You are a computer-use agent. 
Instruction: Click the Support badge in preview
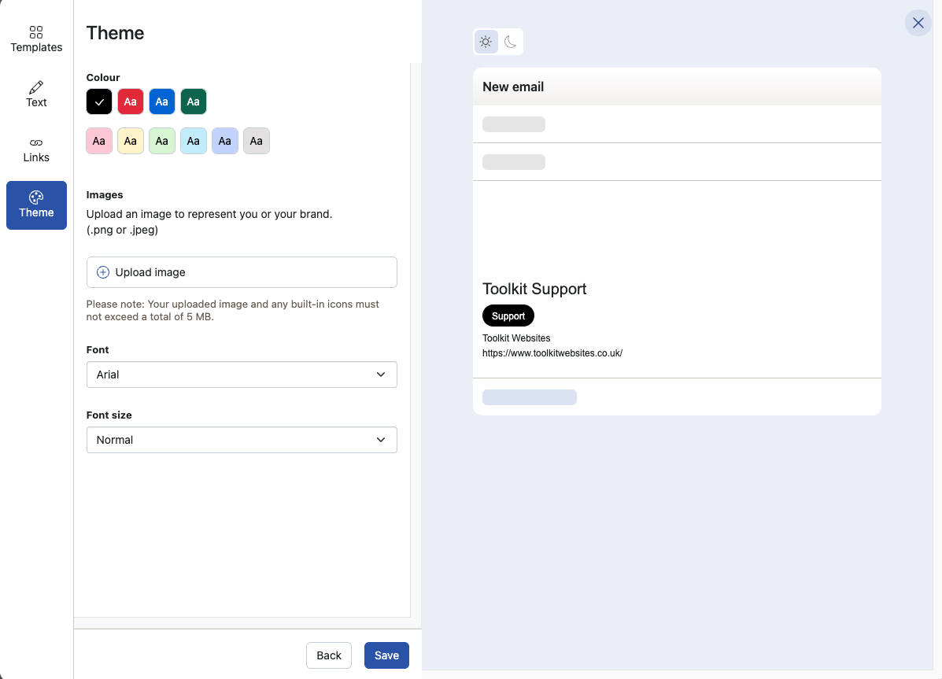tap(508, 316)
